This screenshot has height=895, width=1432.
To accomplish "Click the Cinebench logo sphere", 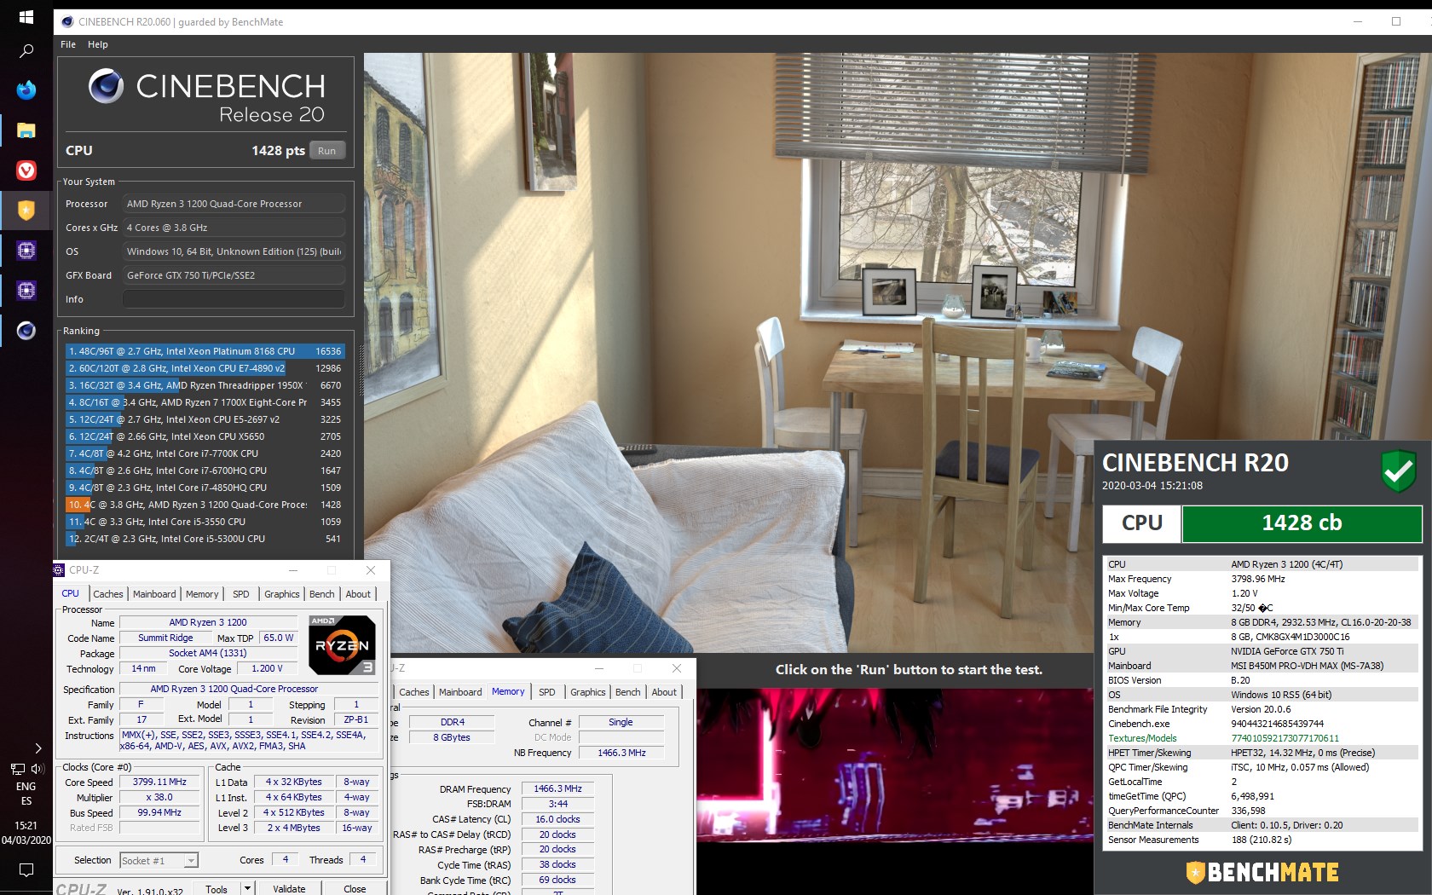I will pos(107,86).
